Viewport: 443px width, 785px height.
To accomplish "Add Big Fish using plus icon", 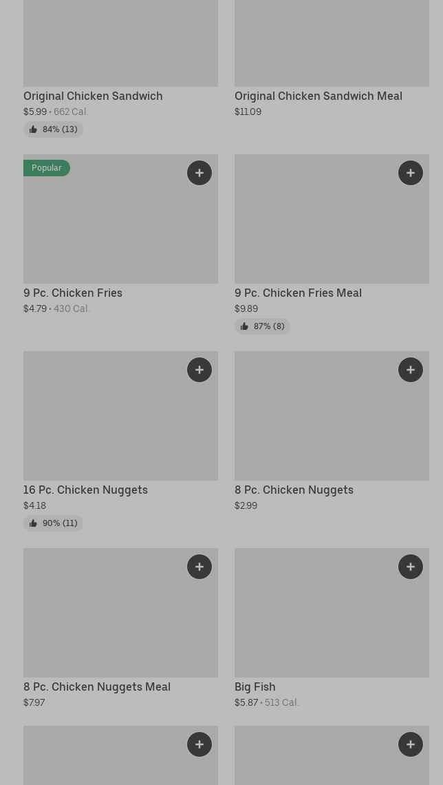I will click(411, 567).
